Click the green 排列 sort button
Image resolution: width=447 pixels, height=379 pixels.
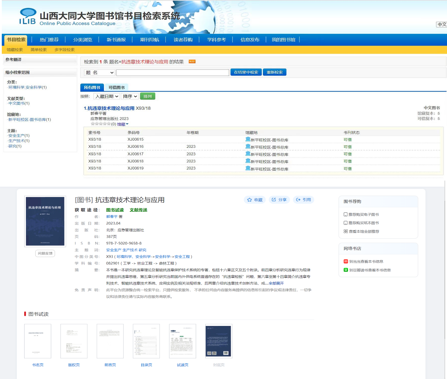pyautogui.click(x=147, y=96)
